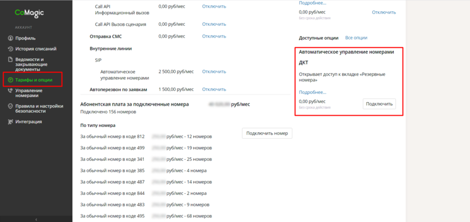Open Подробнее link in ДКТ option

(x=313, y=92)
